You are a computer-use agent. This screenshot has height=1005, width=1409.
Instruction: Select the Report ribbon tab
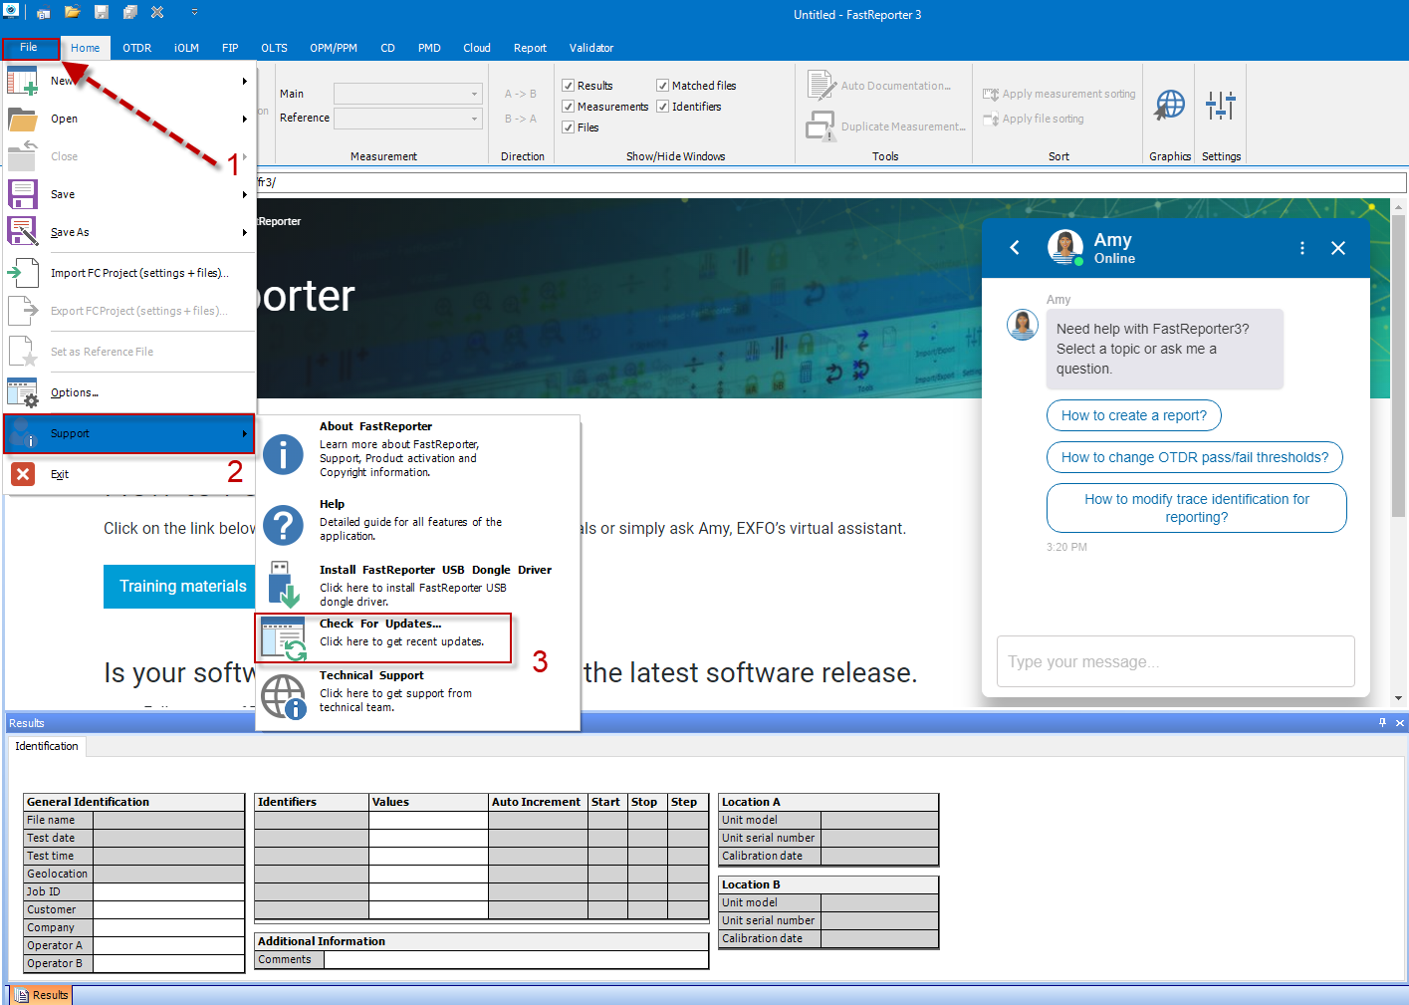click(530, 48)
